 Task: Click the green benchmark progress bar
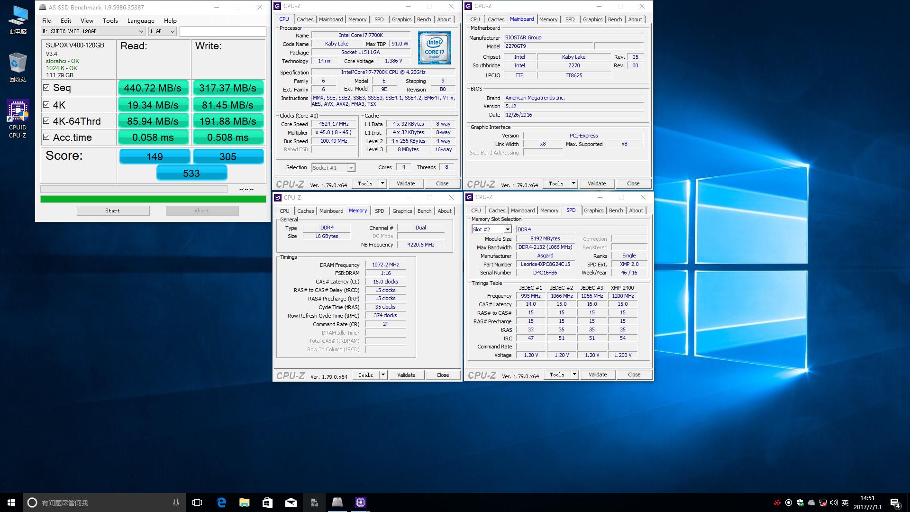[x=153, y=199]
